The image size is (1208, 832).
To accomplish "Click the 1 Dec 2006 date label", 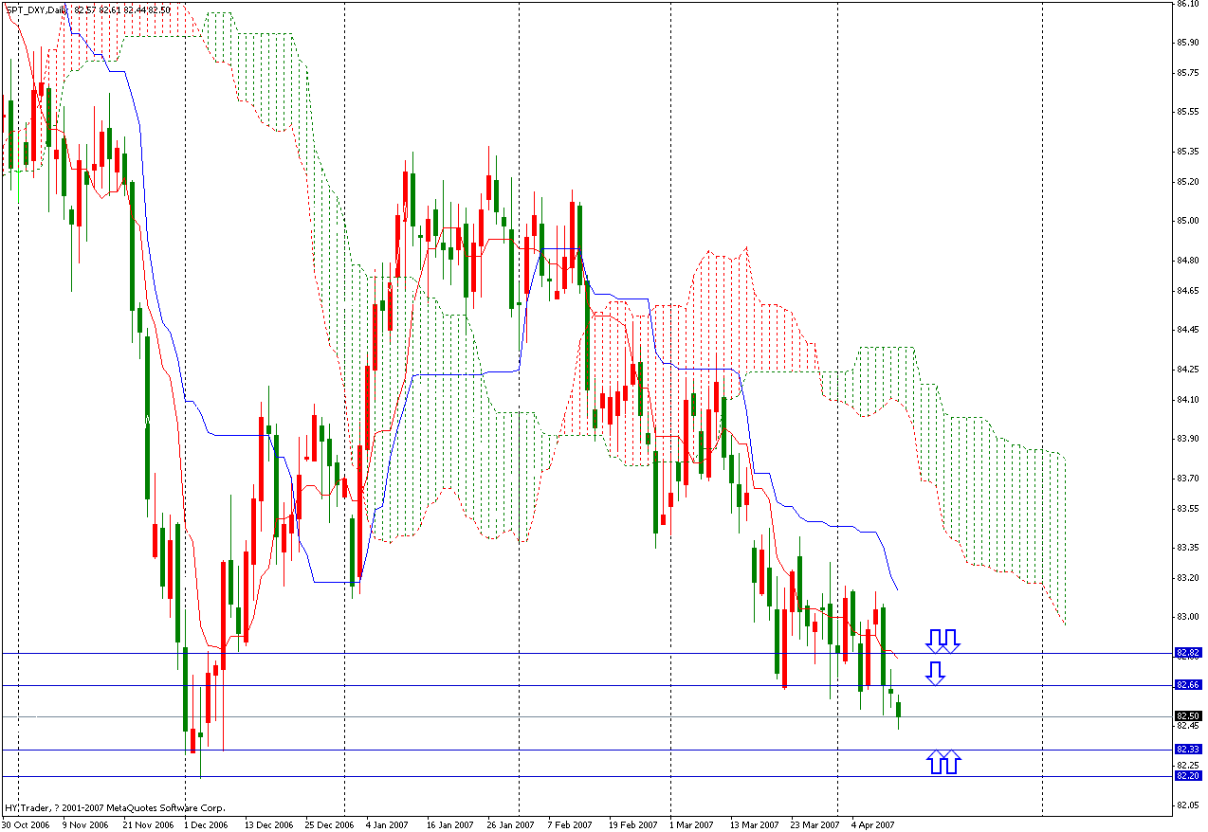I will click(x=206, y=824).
